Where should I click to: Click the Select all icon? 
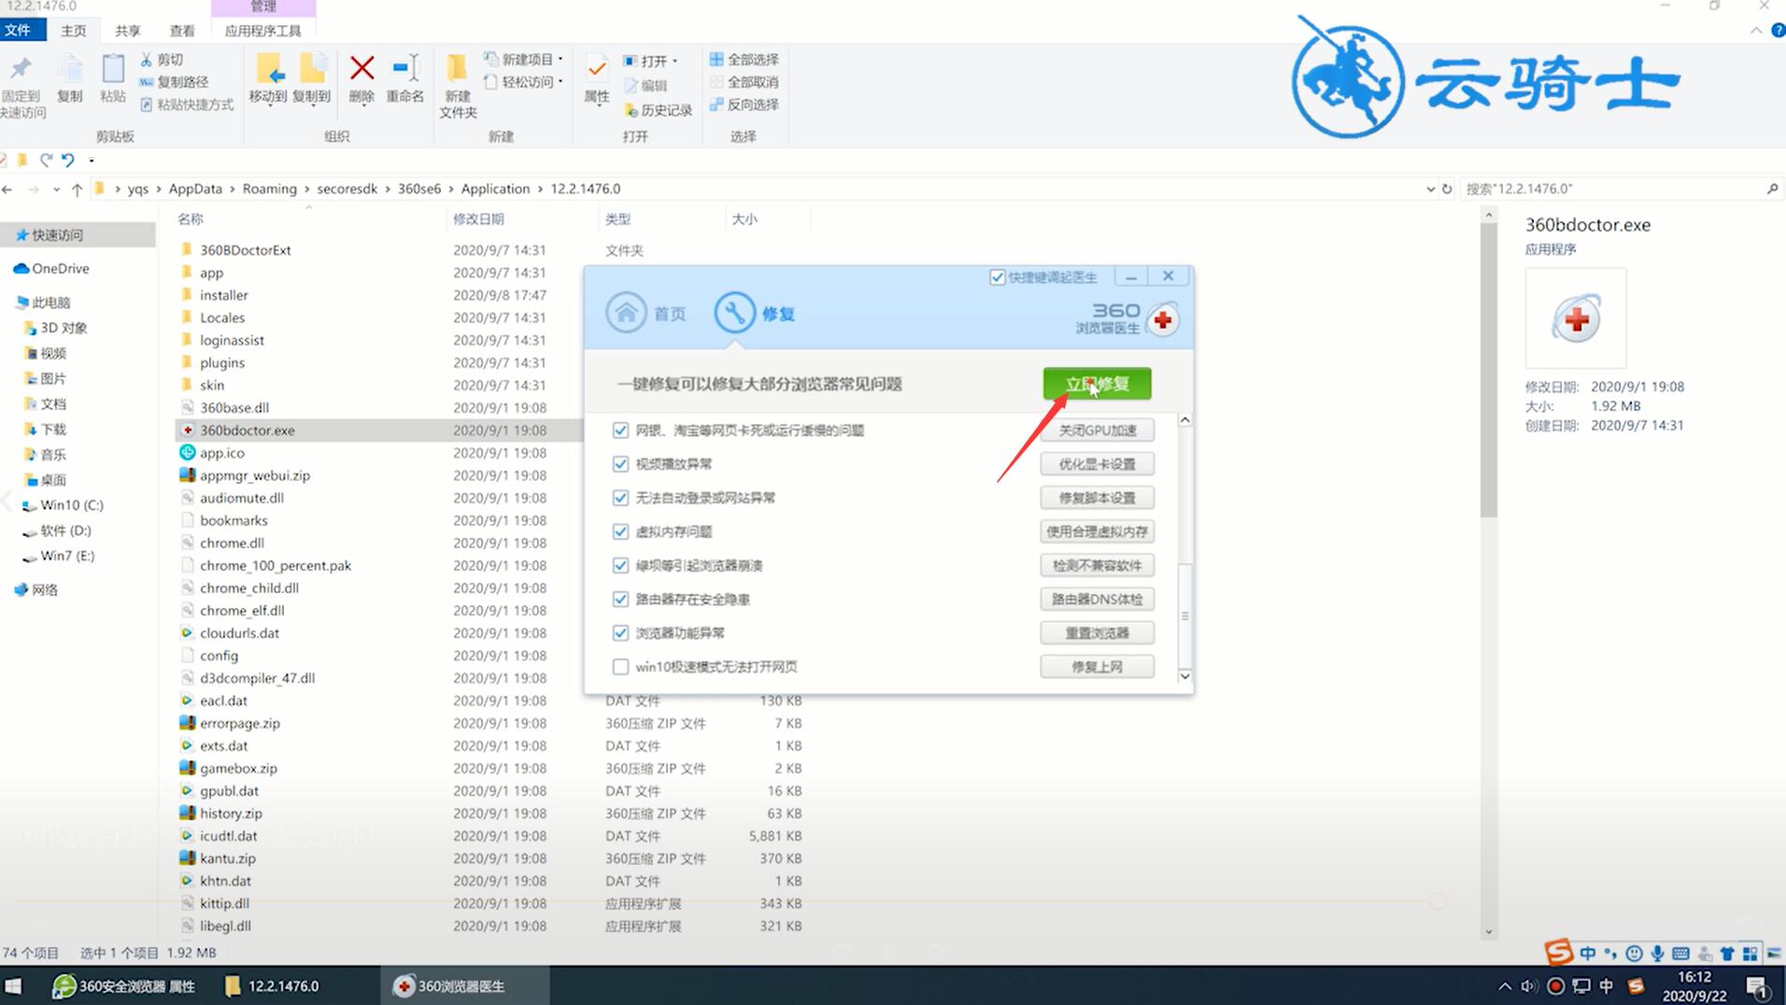716,59
